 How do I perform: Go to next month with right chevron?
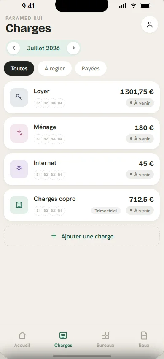(73, 48)
